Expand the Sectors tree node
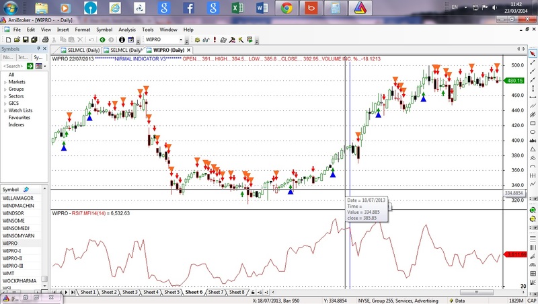This screenshot has height=304, width=538. (x=5, y=97)
